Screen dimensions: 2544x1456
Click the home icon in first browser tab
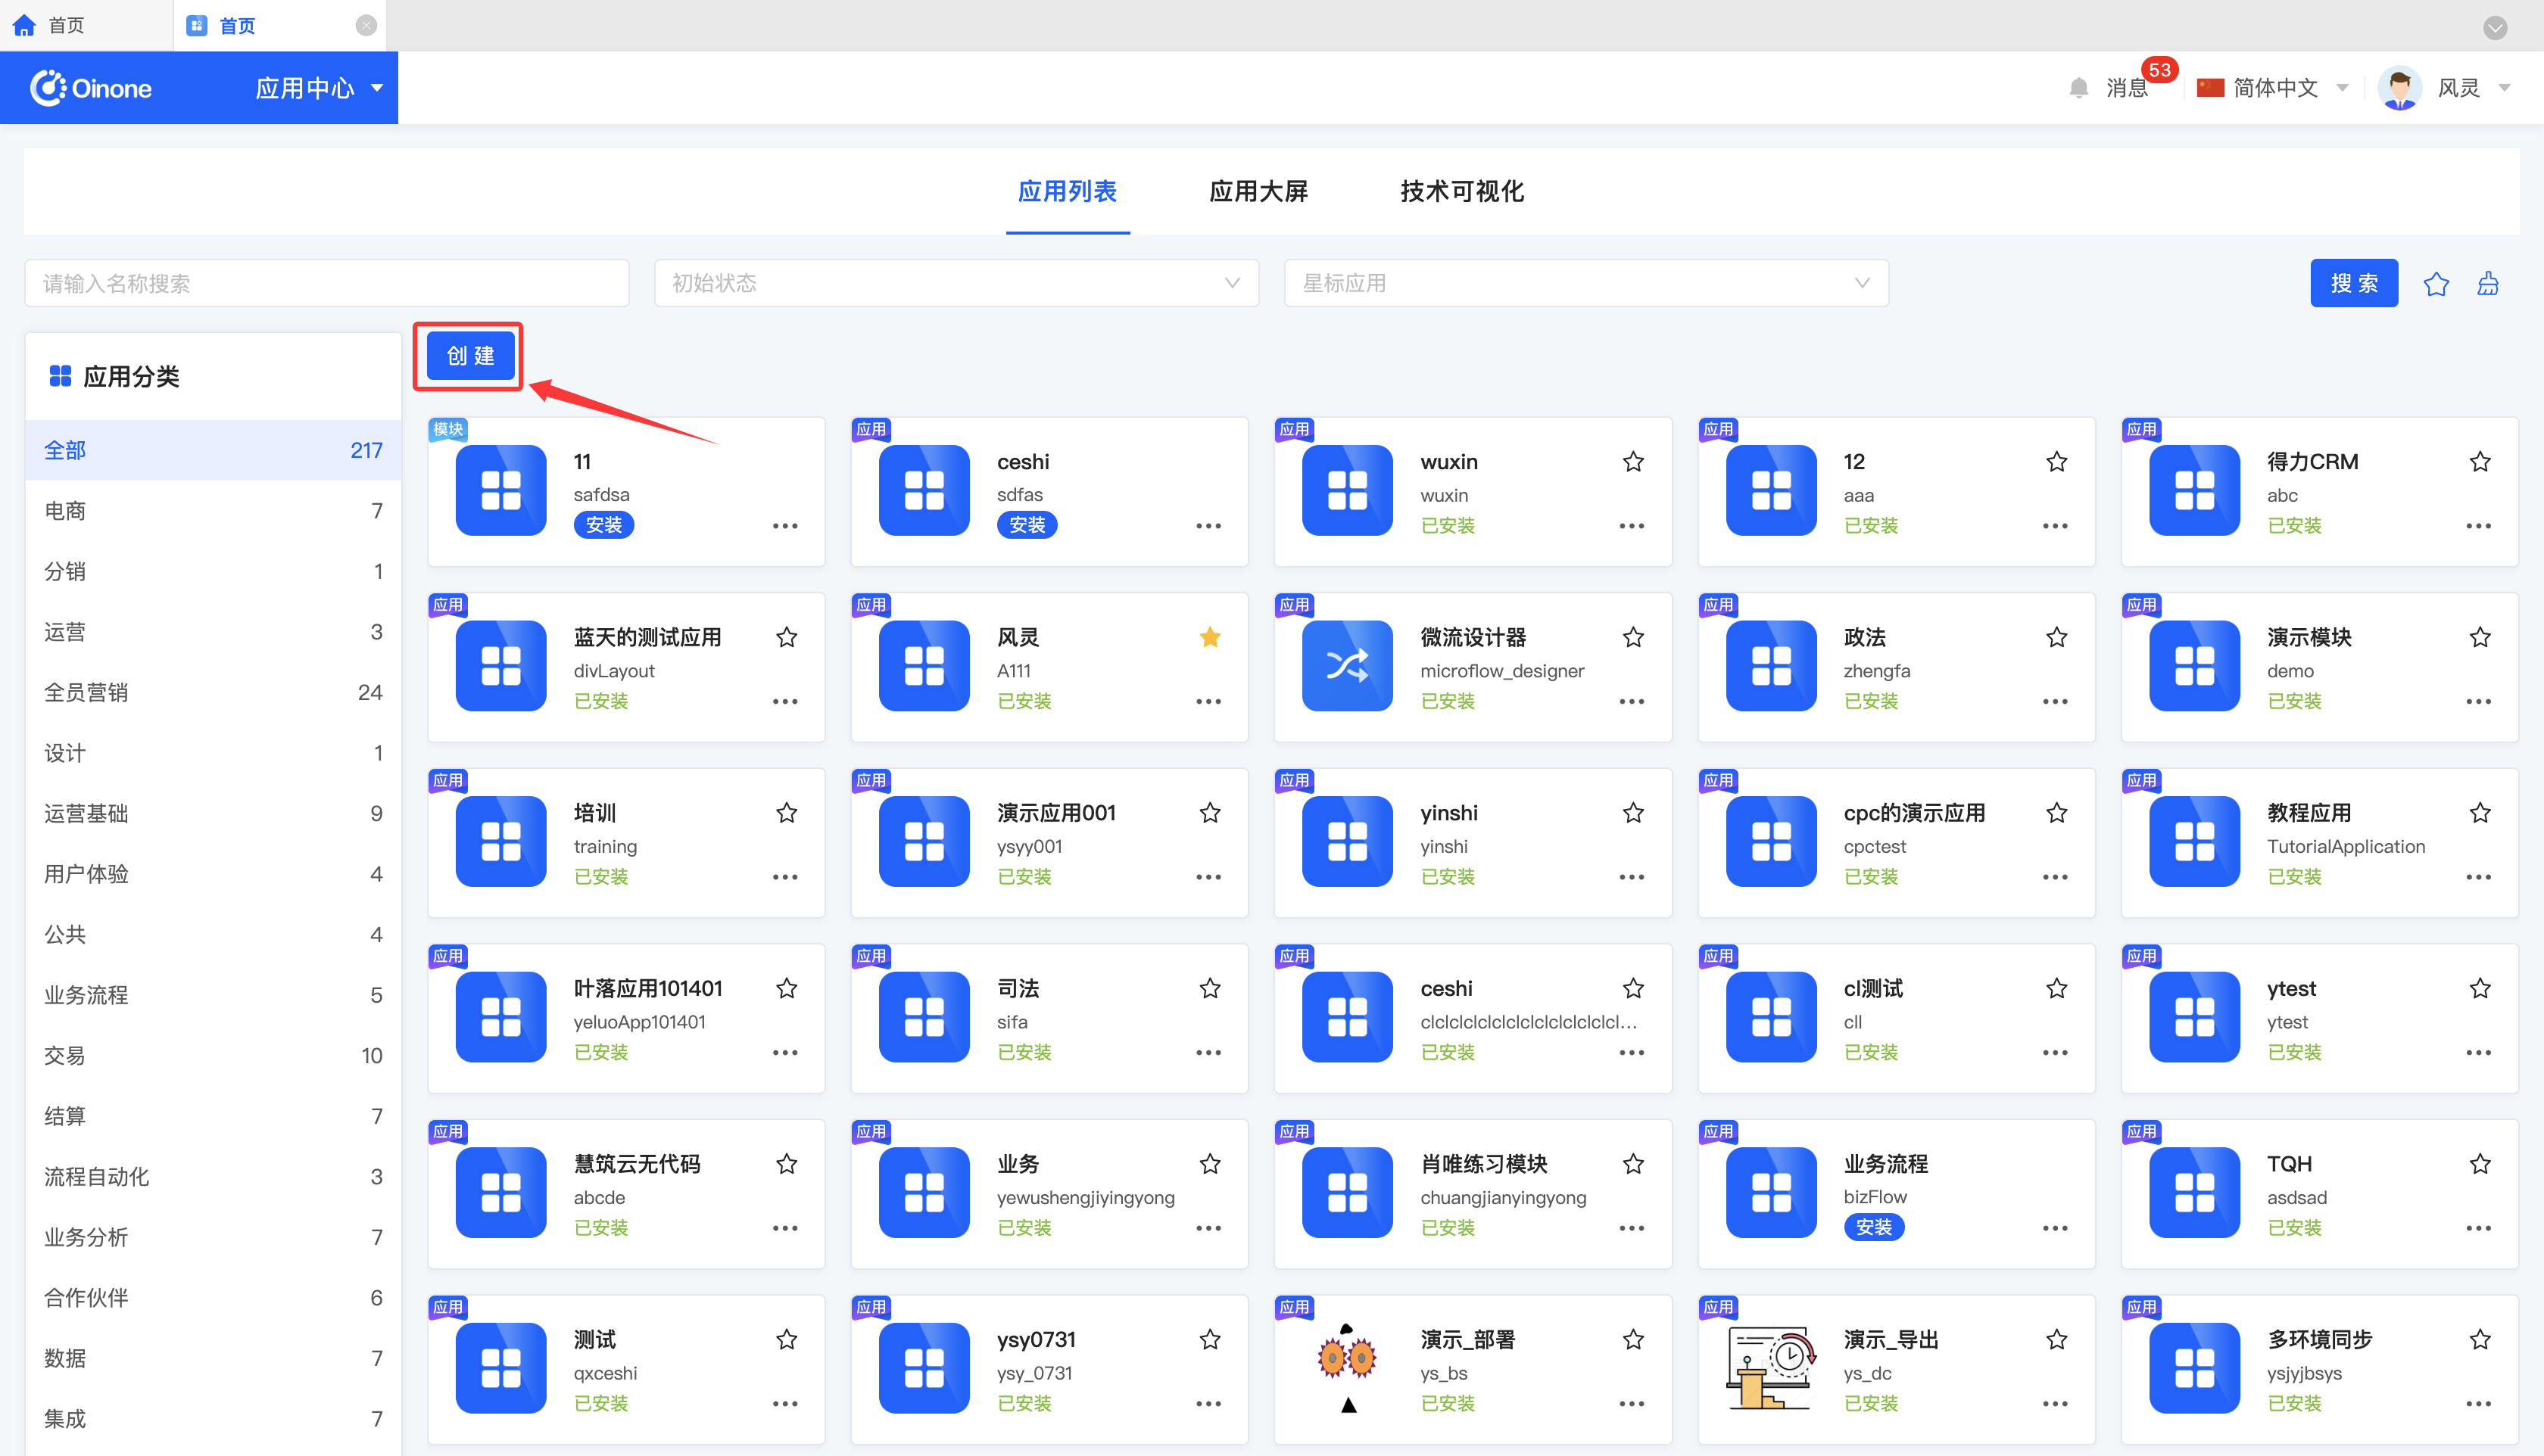point(24,25)
